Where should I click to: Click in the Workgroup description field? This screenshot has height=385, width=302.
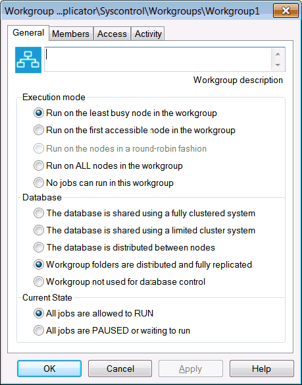pyautogui.click(x=158, y=59)
